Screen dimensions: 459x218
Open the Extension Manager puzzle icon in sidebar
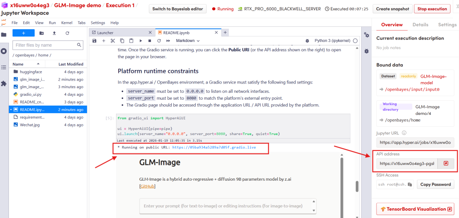pos(4,84)
